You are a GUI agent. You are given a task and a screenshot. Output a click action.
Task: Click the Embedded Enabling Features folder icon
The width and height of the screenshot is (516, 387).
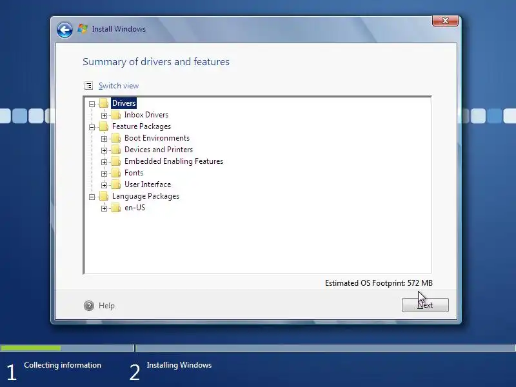116,161
